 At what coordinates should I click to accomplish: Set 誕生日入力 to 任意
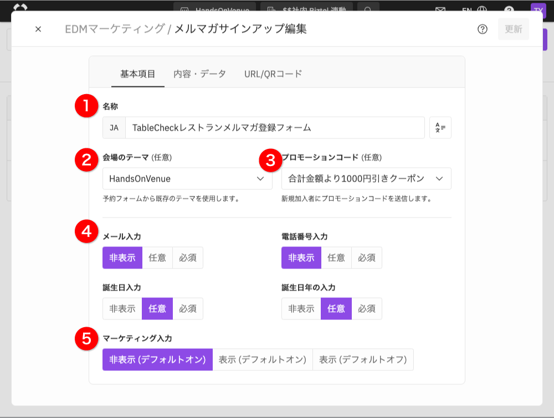157,308
